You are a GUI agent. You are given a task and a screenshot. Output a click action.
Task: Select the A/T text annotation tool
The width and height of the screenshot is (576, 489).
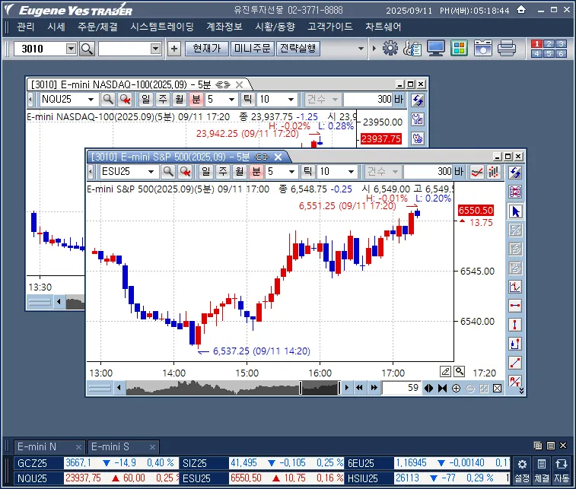(x=515, y=381)
